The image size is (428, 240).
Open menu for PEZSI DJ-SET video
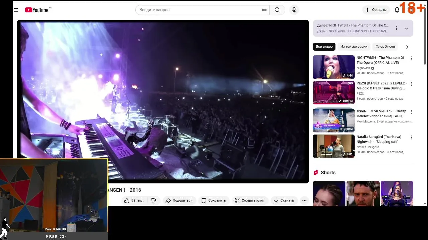pos(411,84)
